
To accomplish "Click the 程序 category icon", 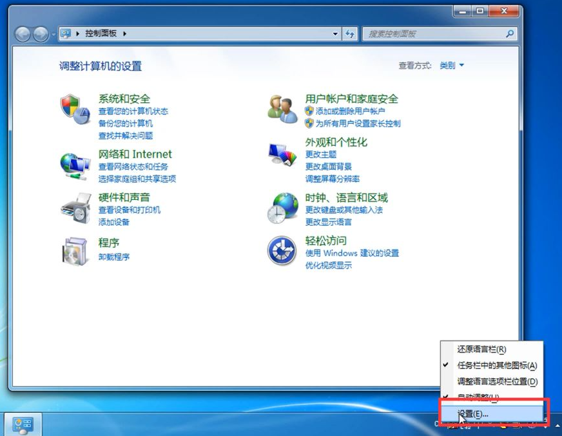I will tap(75, 251).
